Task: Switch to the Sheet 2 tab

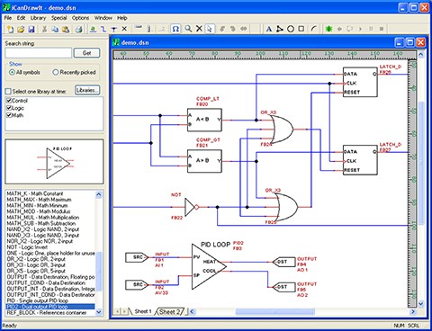Action: 169,312
